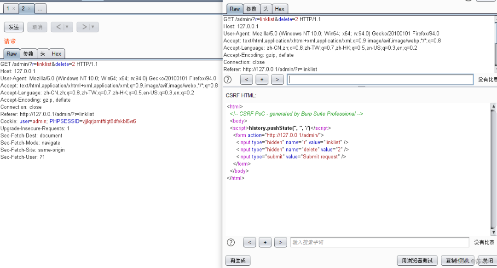Click the 复制HTML button

click(458, 260)
